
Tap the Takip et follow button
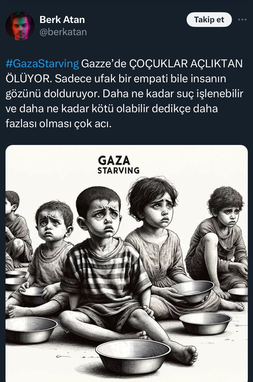tap(209, 20)
